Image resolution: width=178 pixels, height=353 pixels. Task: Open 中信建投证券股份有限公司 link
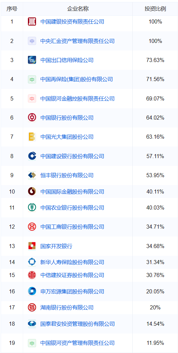[x=72, y=275]
